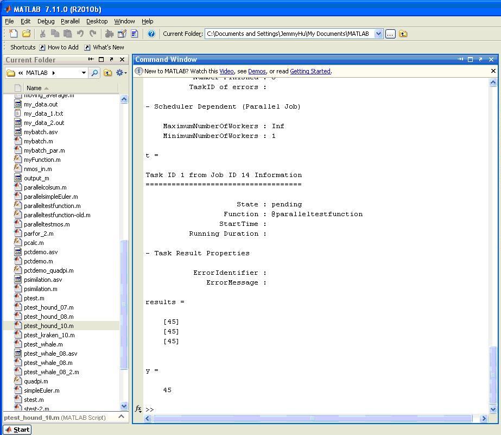Image resolution: width=501 pixels, height=435 pixels.
Task: Click the browse for folder '...' button
Action: click(390, 34)
